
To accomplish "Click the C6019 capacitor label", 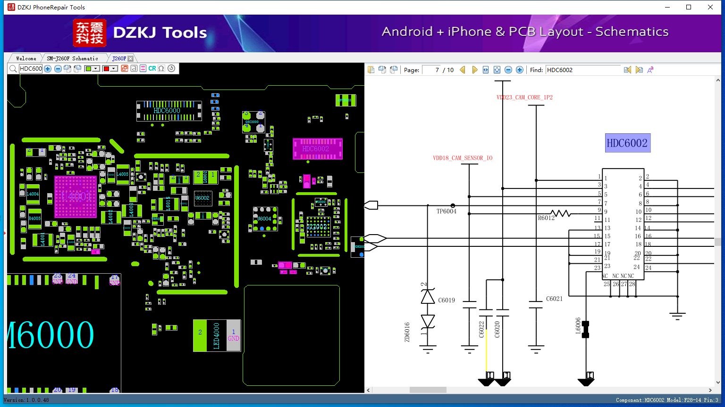I will (447, 300).
